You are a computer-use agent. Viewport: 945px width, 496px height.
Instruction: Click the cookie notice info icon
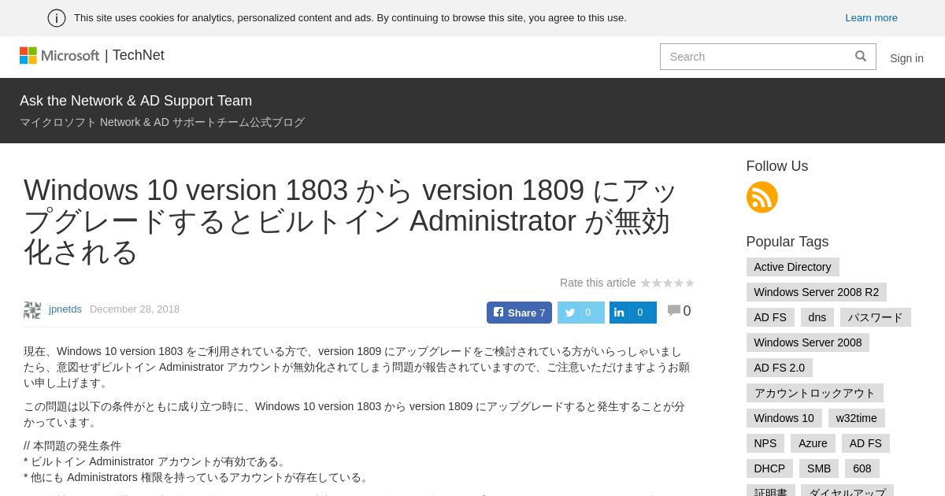[57, 18]
